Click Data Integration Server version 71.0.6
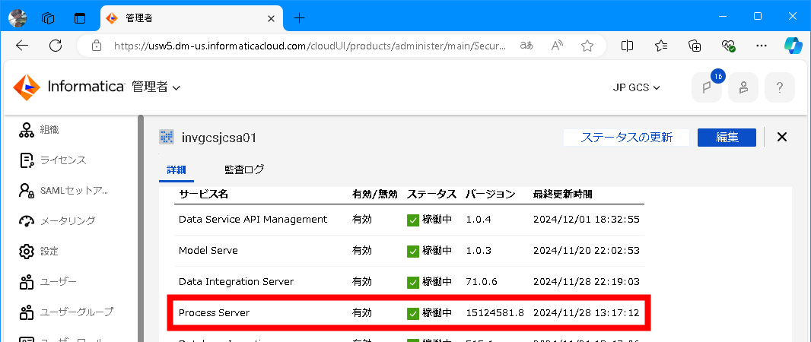 tap(482, 282)
